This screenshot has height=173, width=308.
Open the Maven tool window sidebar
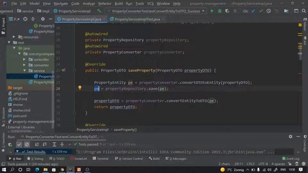pos(305,25)
